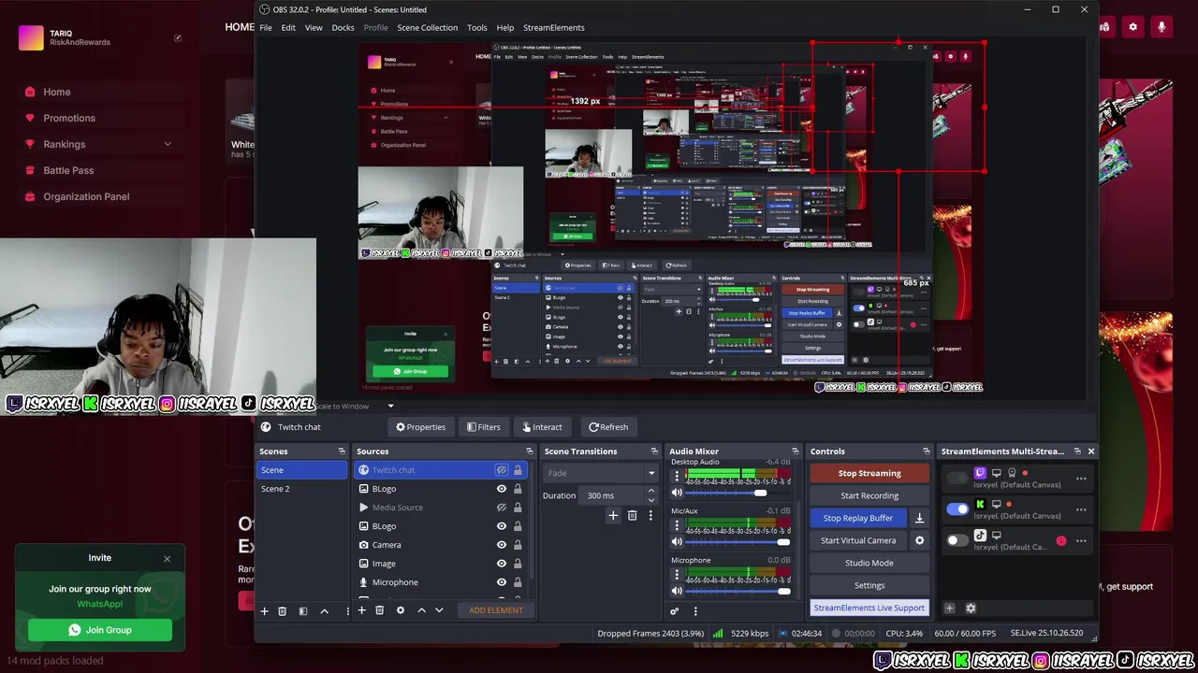Open the File menu
The width and height of the screenshot is (1198, 673).
[x=266, y=27]
